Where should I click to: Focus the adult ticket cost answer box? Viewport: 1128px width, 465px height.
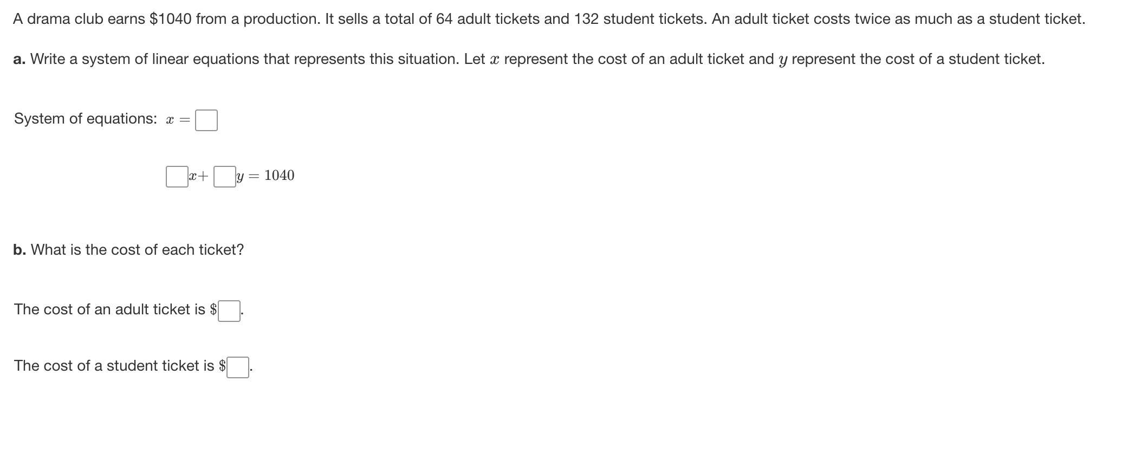click(229, 311)
